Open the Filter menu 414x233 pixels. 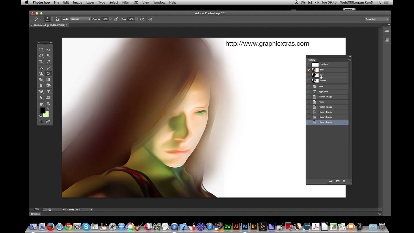(126, 2)
